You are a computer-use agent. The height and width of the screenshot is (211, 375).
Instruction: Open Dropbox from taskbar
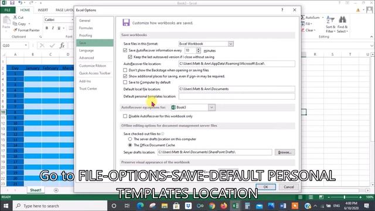point(188,206)
